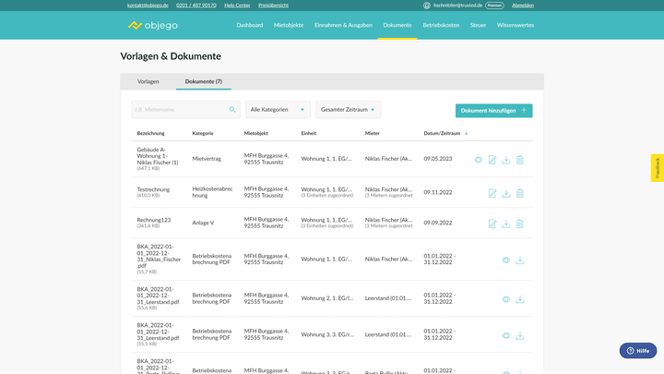This screenshot has width=664, height=374.
Task: Click the search magnifier icon in the filter field
Action: click(232, 110)
